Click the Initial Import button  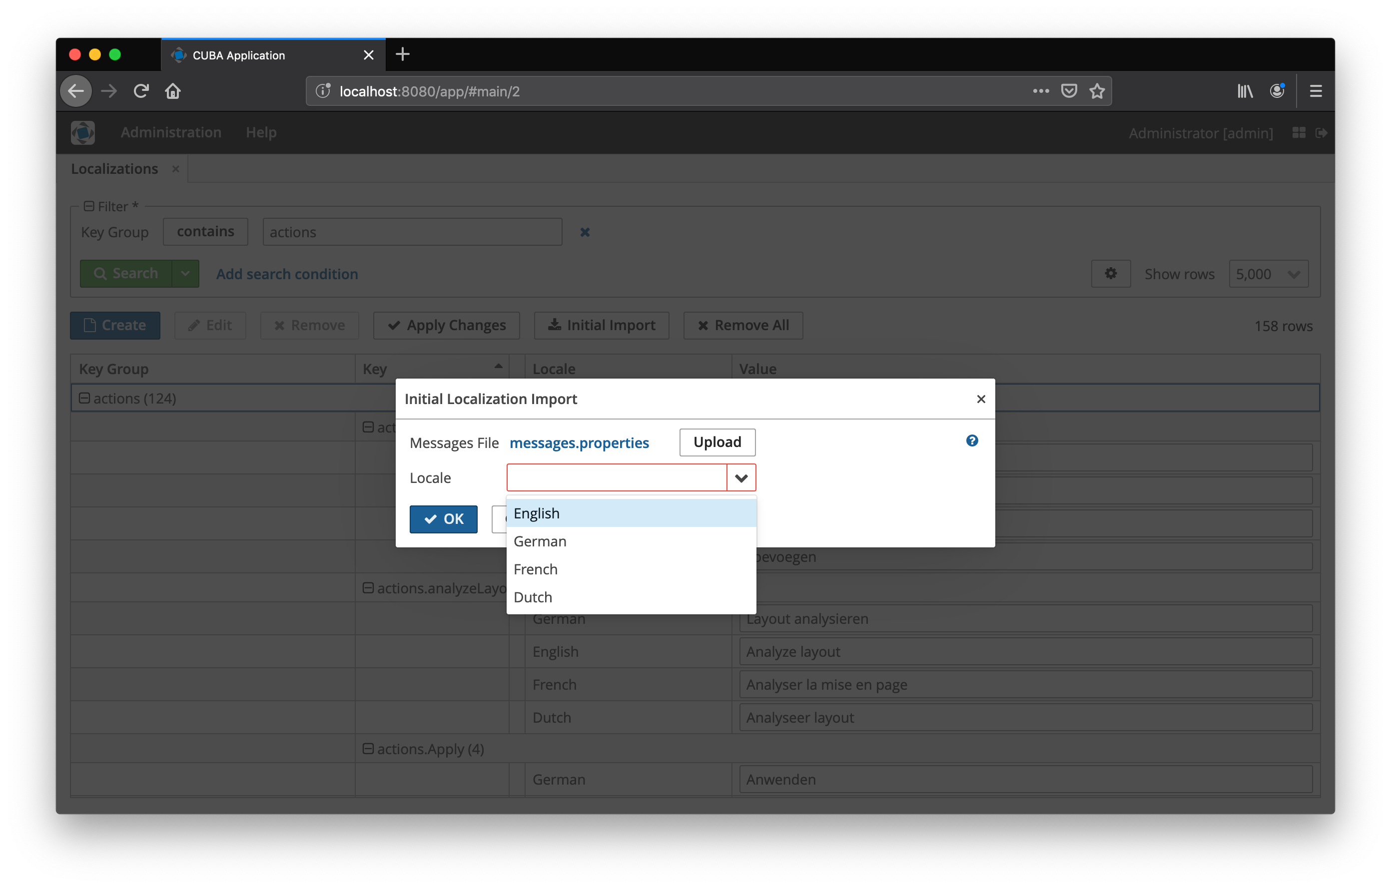pos(602,325)
